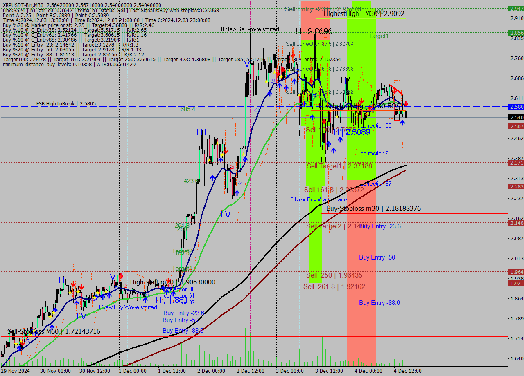Select the FSB-HighToBreak 2.5805 label

click(x=66, y=104)
